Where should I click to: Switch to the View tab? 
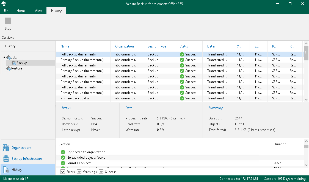(38, 11)
